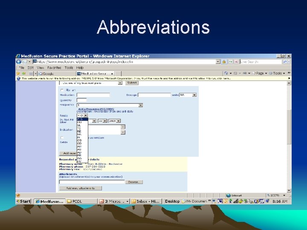Click into the Quantity input field
307x230 pixels.
click(x=81, y=100)
